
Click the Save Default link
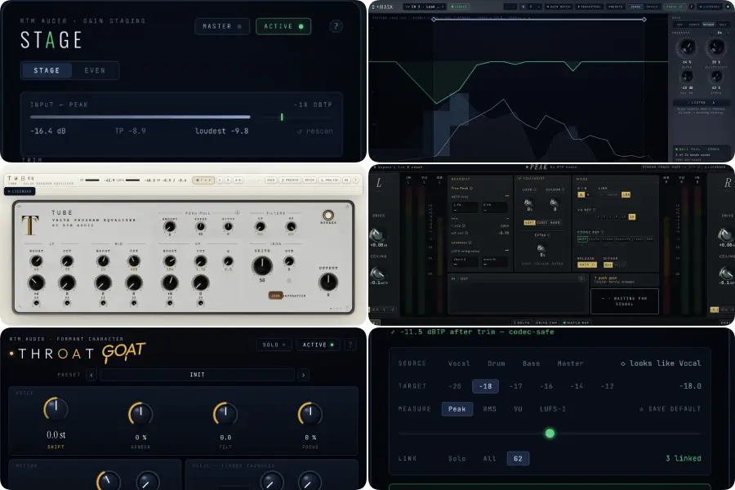(x=670, y=409)
